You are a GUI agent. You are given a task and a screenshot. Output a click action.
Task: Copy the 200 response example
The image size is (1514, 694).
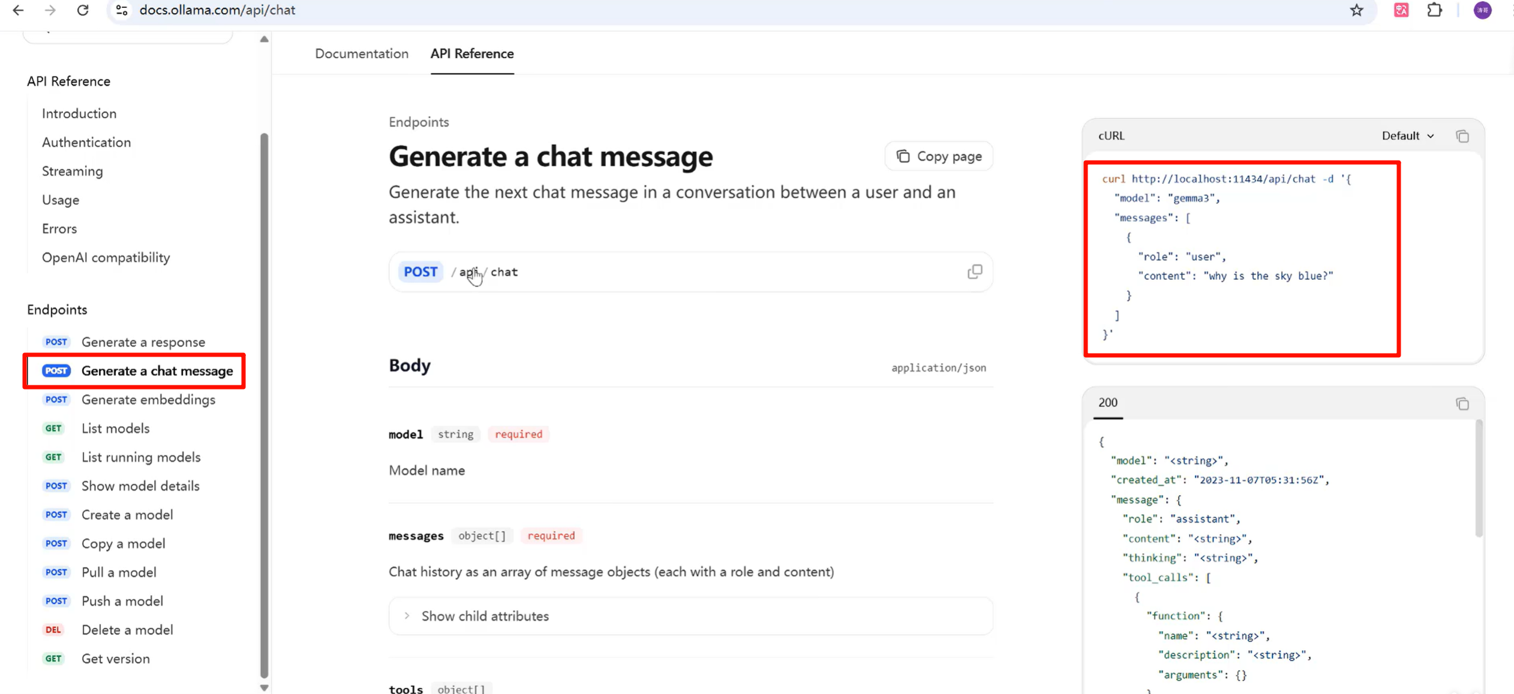click(1462, 404)
